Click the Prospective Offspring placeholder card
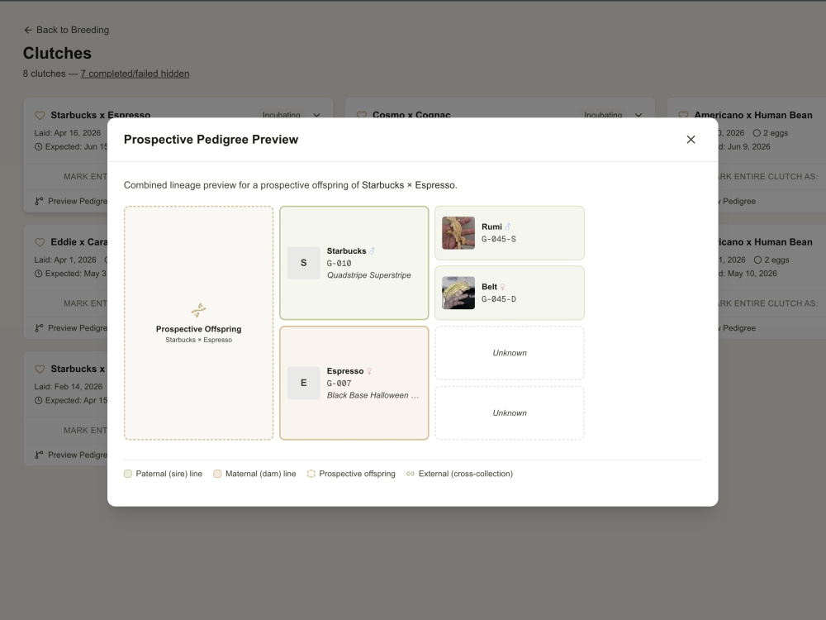 point(198,322)
